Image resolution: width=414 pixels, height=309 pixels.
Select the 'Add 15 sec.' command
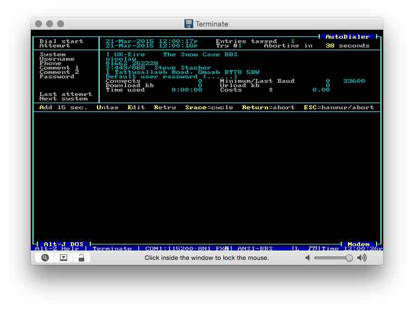tap(63, 108)
